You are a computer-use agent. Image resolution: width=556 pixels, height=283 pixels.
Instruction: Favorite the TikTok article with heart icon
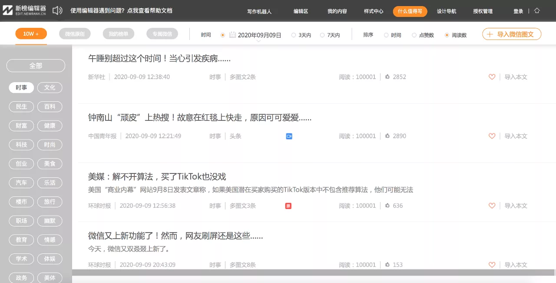pyautogui.click(x=492, y=206)
